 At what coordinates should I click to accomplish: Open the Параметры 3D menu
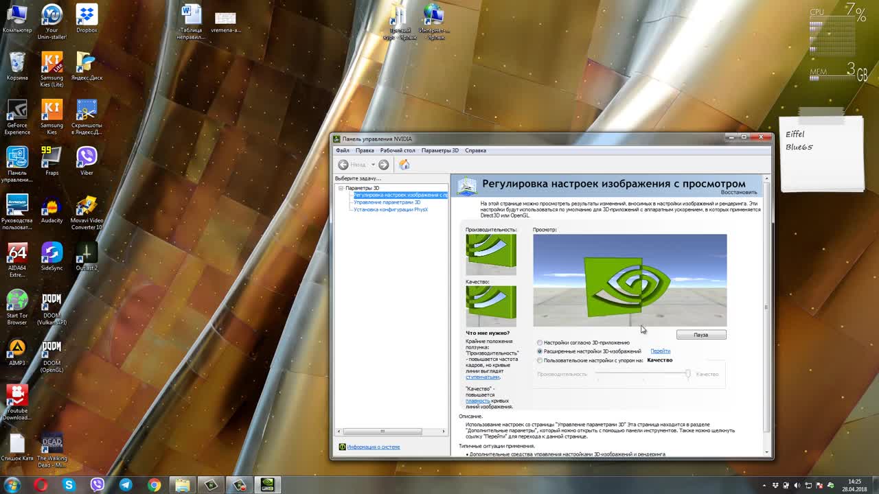coord(439,150)
